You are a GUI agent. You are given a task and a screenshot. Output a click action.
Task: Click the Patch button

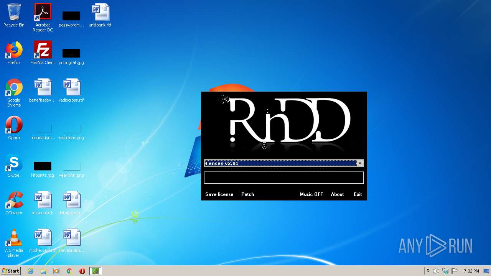(248, 194)
